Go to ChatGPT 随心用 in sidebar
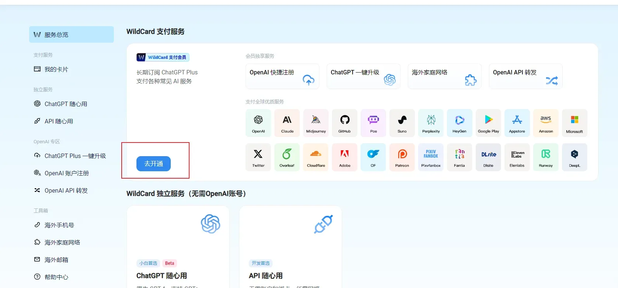 [72, 104]
